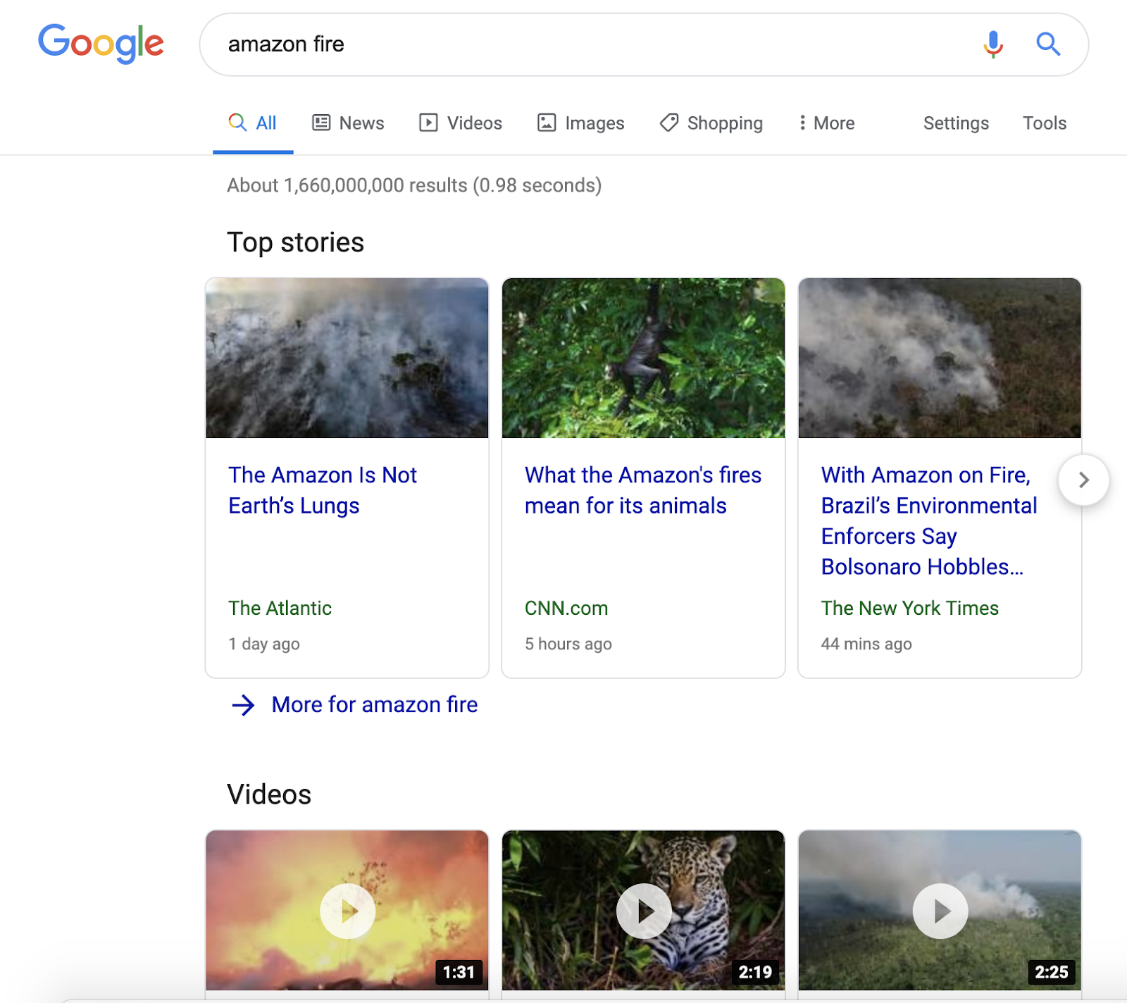Click the 2:25 duration badge
Screen dimensions: 1127x1003
(1052, 972)
